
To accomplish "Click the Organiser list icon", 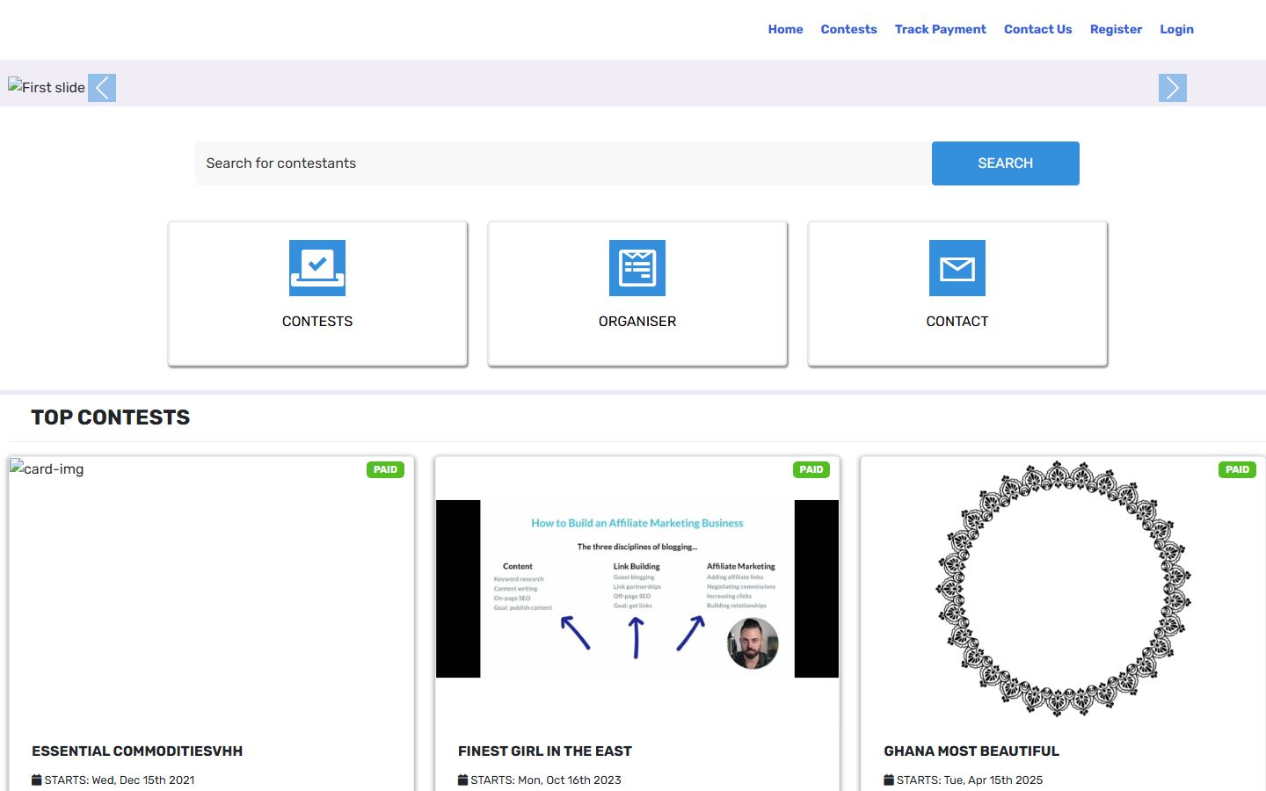I will 637,268.
